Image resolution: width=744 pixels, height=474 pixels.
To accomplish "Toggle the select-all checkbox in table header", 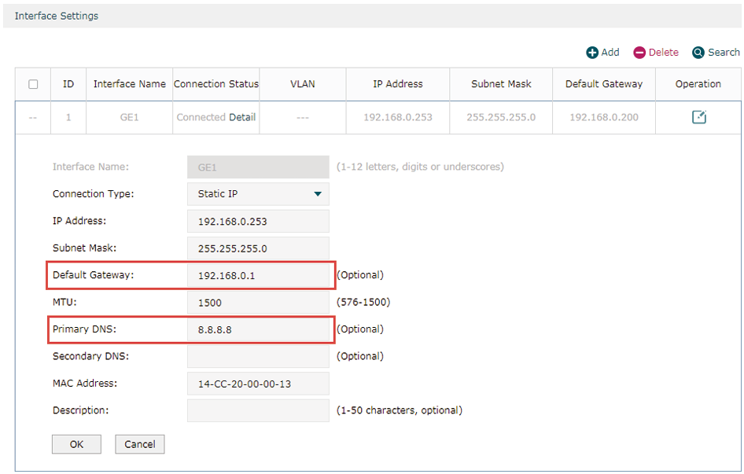I will point(33,84).
